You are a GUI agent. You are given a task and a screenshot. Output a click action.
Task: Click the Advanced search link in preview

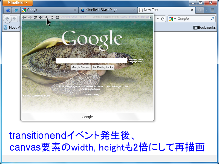(x=136, y=59)
